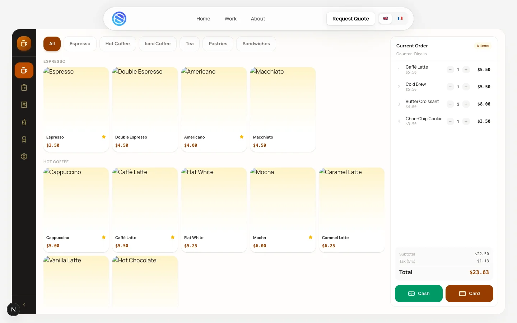This screenshot has width=517, height=323.
Task: Click the "HOT COFFEE" section heading
Action: pyautogui.click(x=56, y=162)
